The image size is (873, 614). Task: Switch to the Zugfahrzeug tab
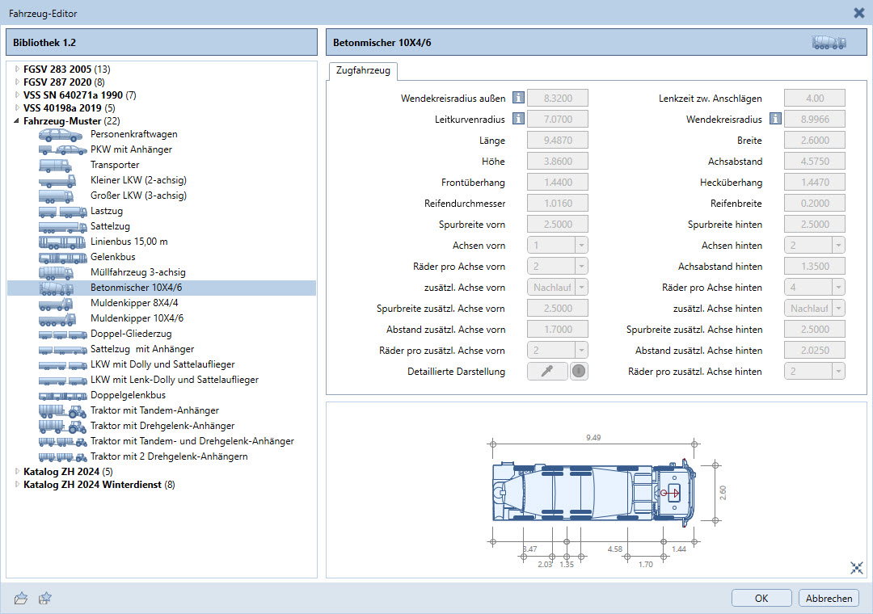click(x=362, y=71)
